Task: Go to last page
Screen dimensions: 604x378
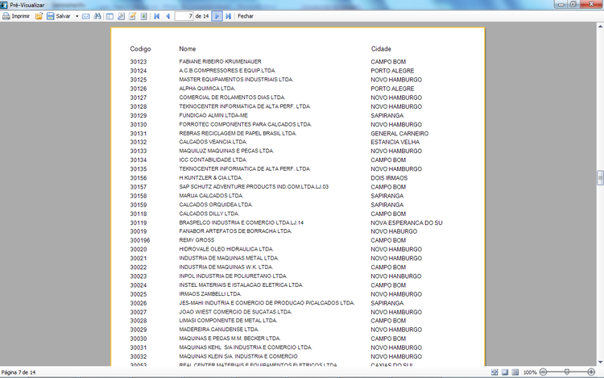Action: click(x=228, y=16)
